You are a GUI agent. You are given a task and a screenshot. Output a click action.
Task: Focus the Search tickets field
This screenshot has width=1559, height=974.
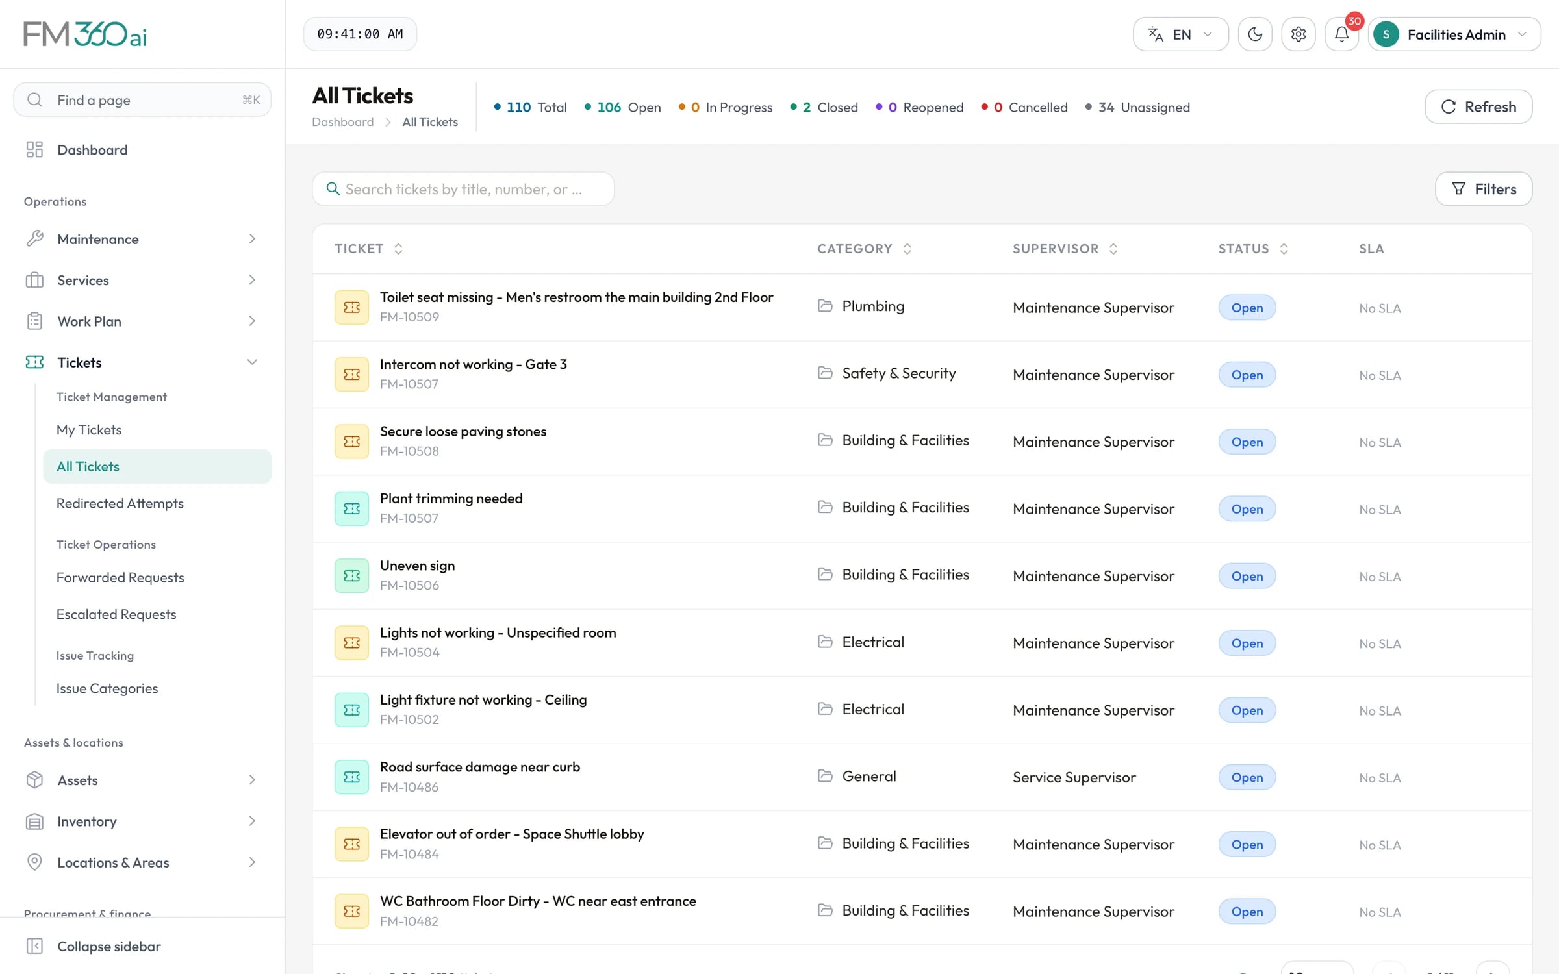click(463, 189)
